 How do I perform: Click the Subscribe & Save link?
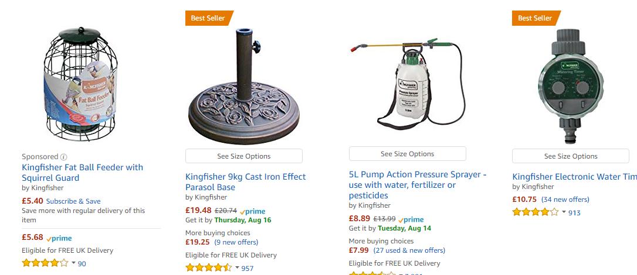[73, 201]
